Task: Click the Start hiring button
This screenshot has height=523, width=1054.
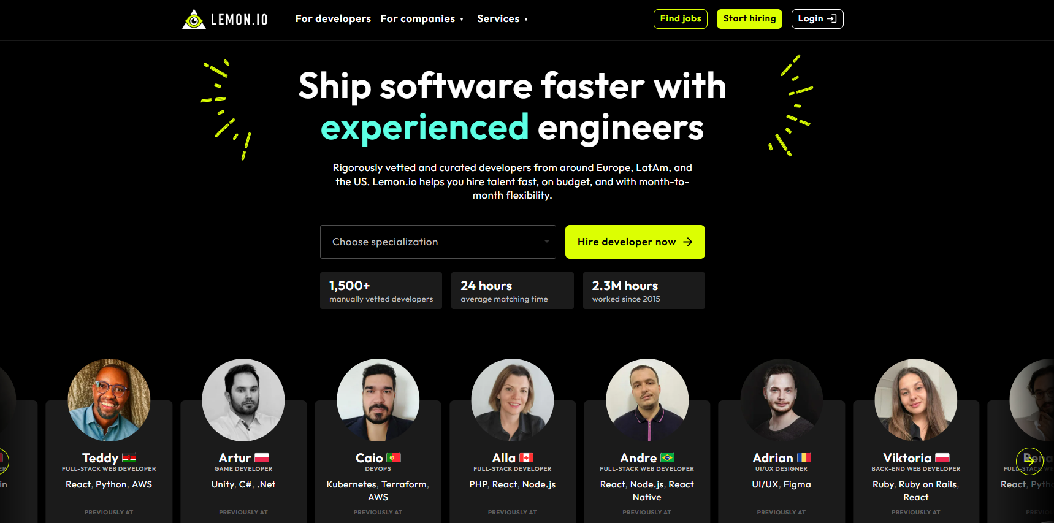Action: click(x=749, y=19)
